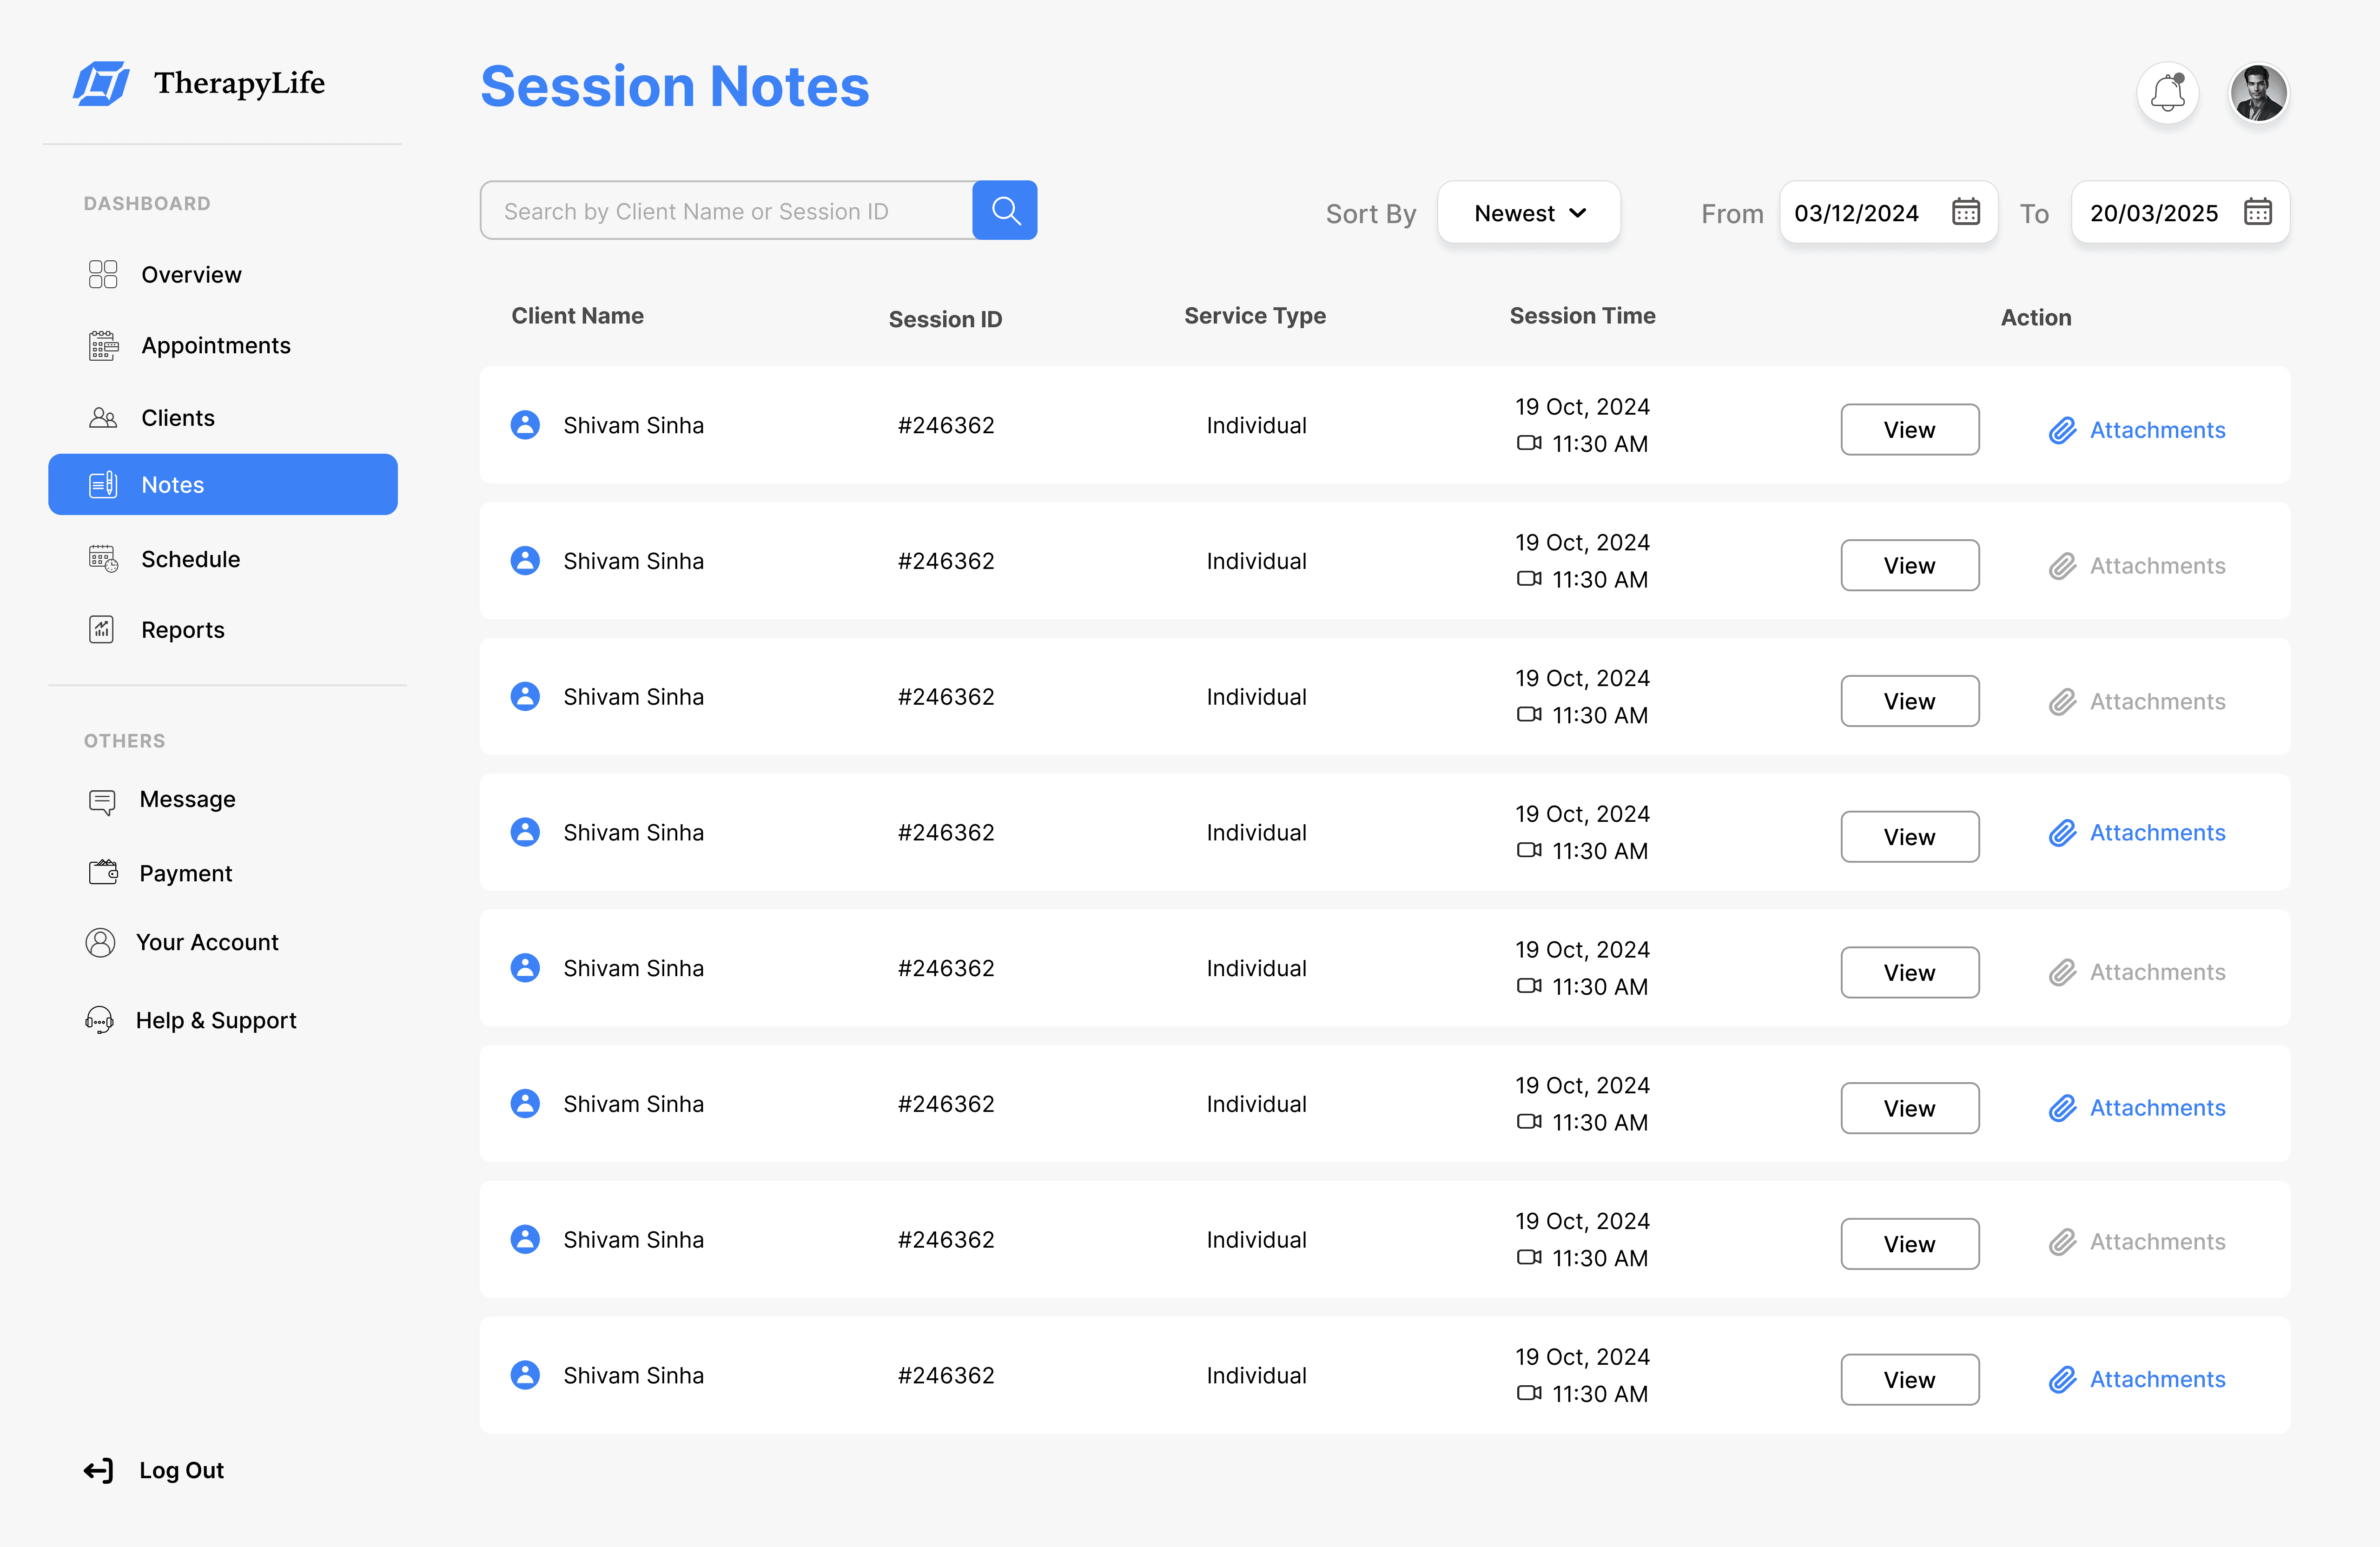
Task: Open notifications bell
Action: click(x=2167, y=93)
